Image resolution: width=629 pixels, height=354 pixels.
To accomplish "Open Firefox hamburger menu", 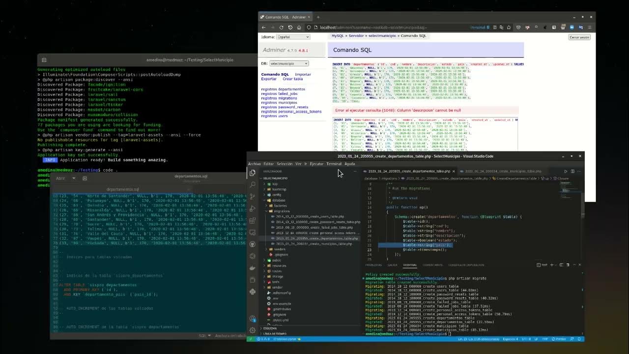I will click(590, 28).
